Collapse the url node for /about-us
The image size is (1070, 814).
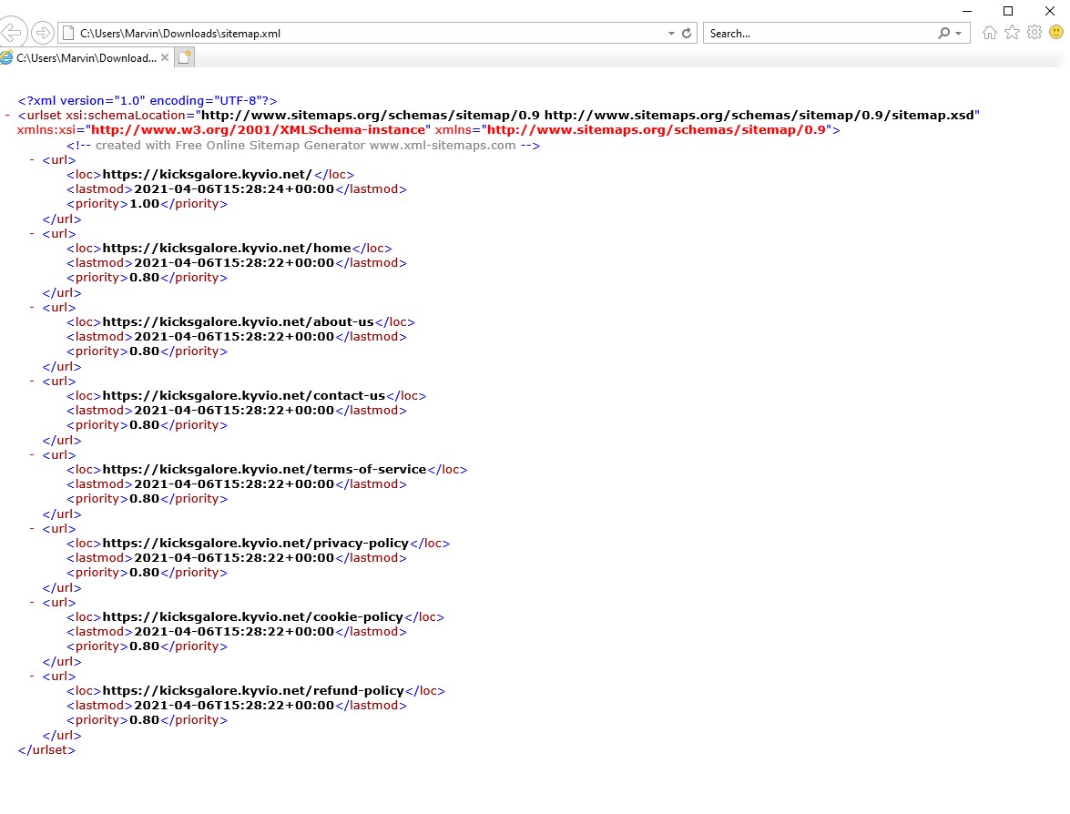coord(32,307)
